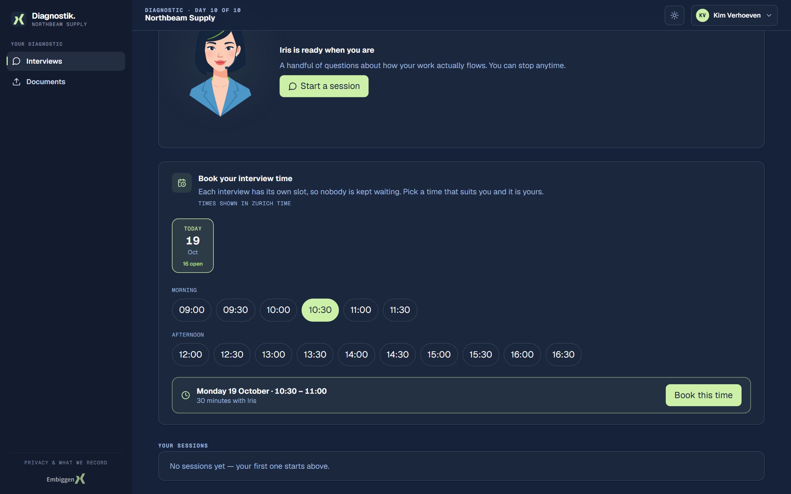Choose the 11:00 time slot
791x494 pixels.
click(361, 310)
